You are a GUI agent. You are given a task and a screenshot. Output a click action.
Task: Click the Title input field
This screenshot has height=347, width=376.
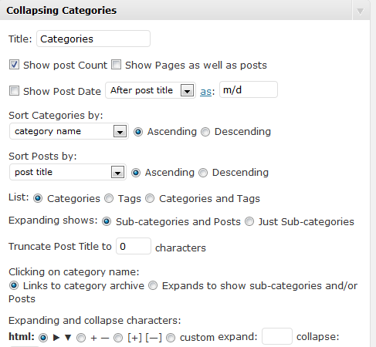pos(93,39)
